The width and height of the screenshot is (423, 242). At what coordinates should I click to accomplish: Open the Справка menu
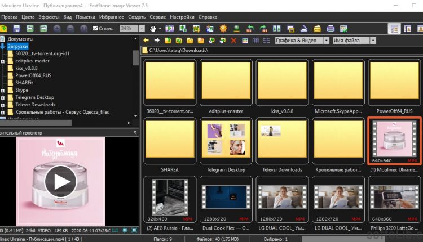coord(208,17)
